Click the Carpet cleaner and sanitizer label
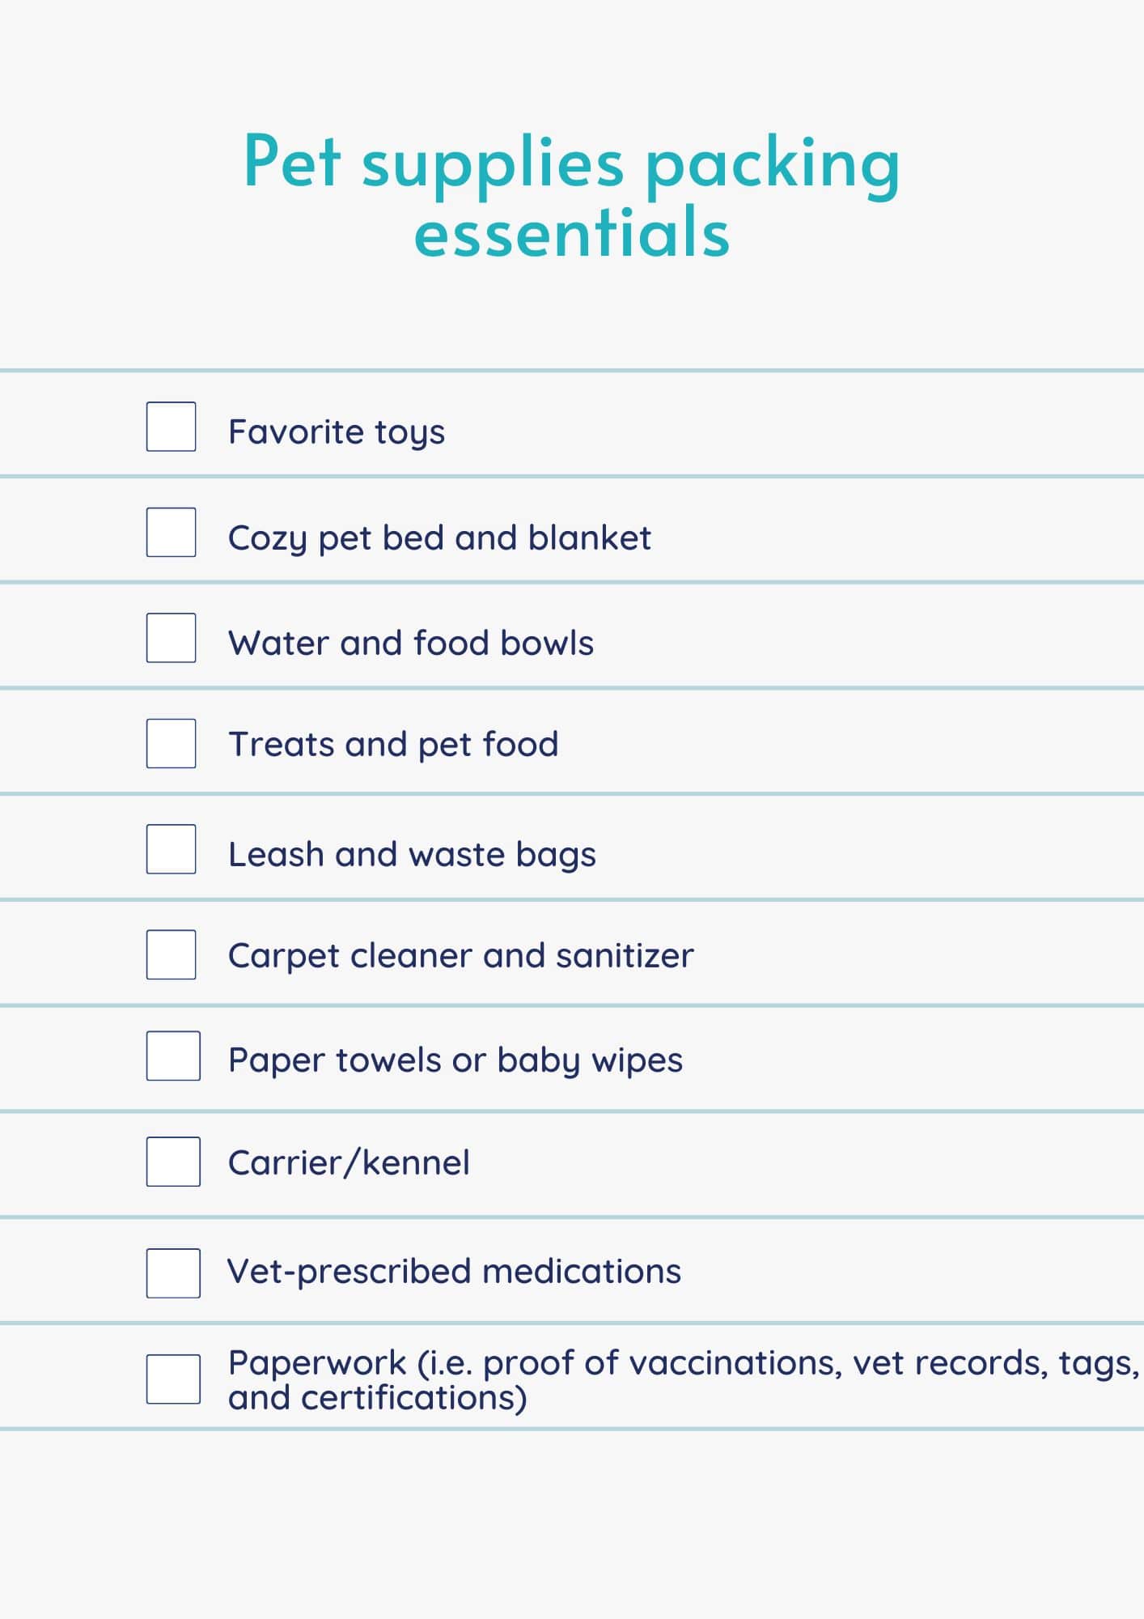Image resolution: width=1144 pixels, height=1619 pixels. [x=461, y=956]
